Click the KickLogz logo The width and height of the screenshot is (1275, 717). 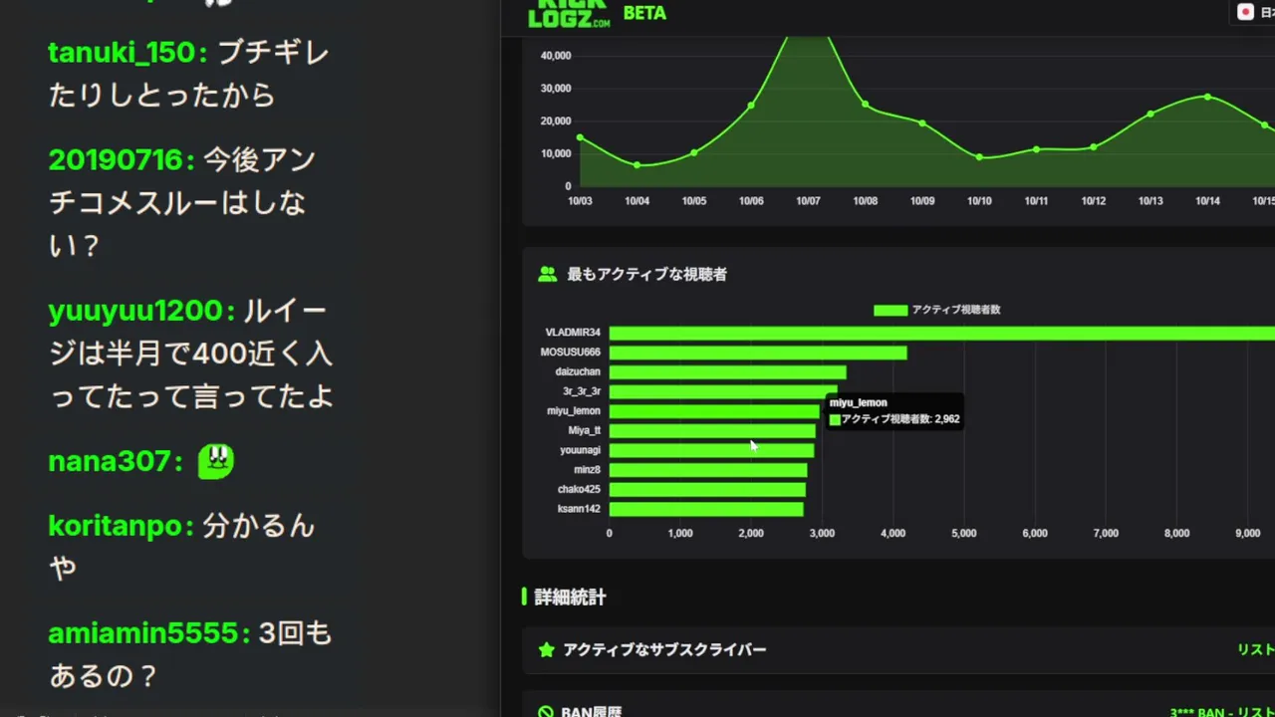tap(569, 14)
